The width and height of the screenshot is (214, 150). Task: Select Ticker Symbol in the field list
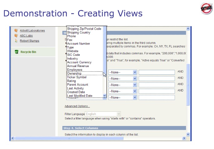click(x=77, y=77)
